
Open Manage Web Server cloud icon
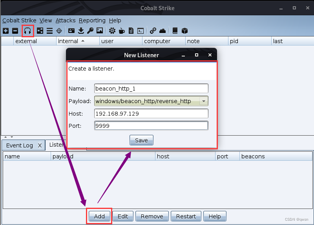[162, 31]
